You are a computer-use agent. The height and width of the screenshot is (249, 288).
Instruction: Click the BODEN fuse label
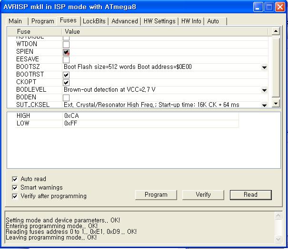[26, 97]
